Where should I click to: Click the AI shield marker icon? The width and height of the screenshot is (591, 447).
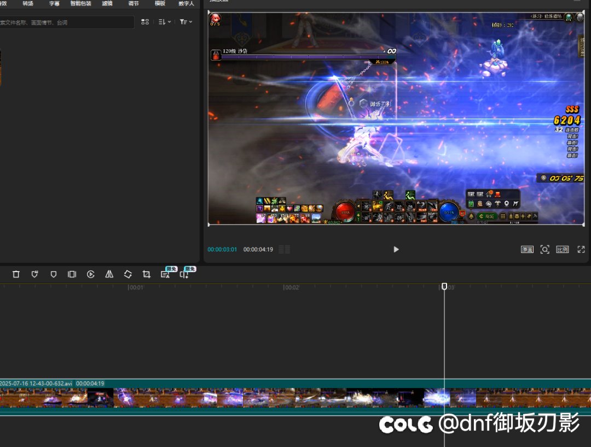coord(34,274)
